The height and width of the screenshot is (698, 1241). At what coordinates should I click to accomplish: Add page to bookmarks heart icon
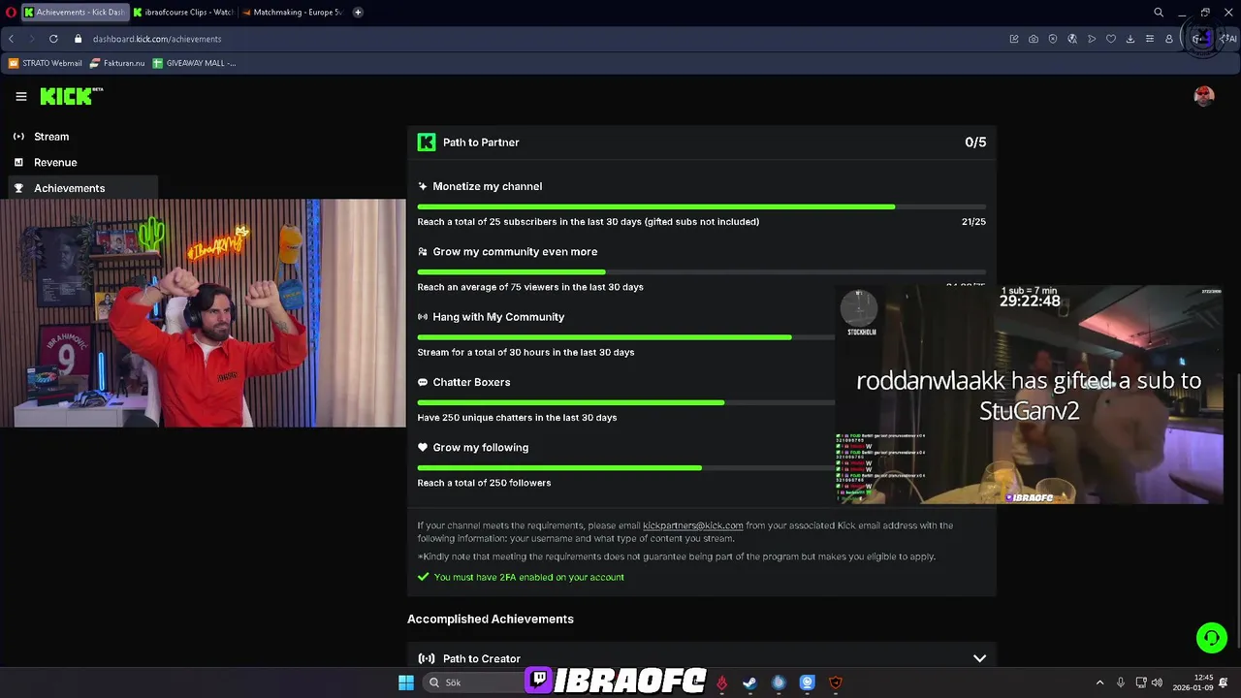coord(1111,39)
